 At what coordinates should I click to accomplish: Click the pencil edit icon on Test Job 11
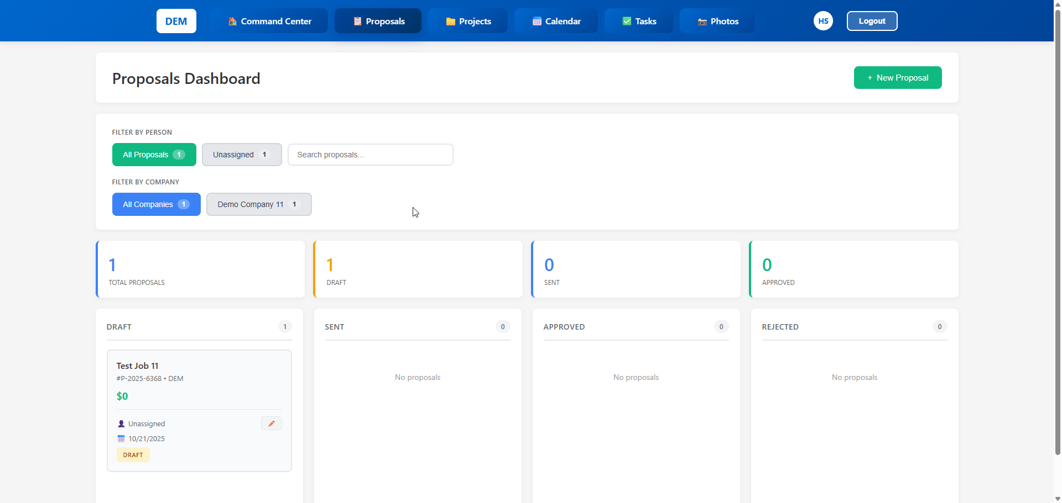click(271, 423)
